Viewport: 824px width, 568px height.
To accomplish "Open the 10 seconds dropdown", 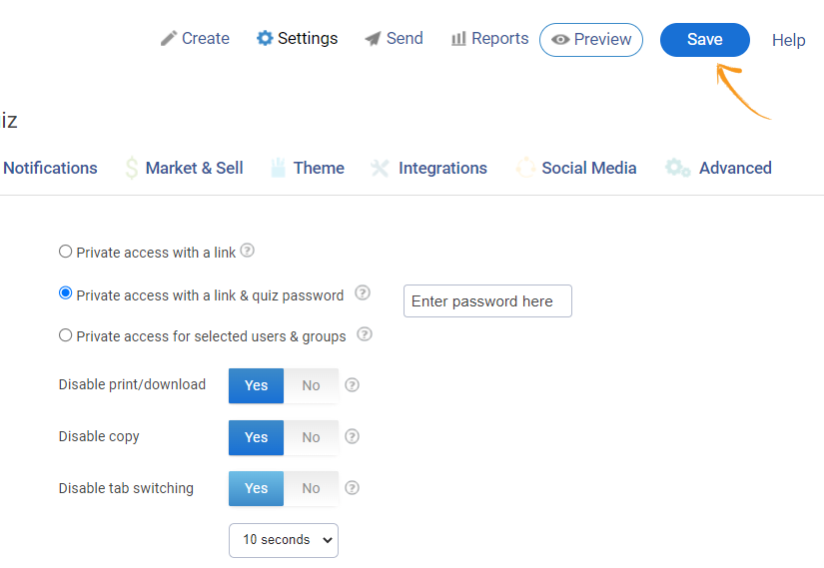I will pyautogui.click(x=283, y=540).
